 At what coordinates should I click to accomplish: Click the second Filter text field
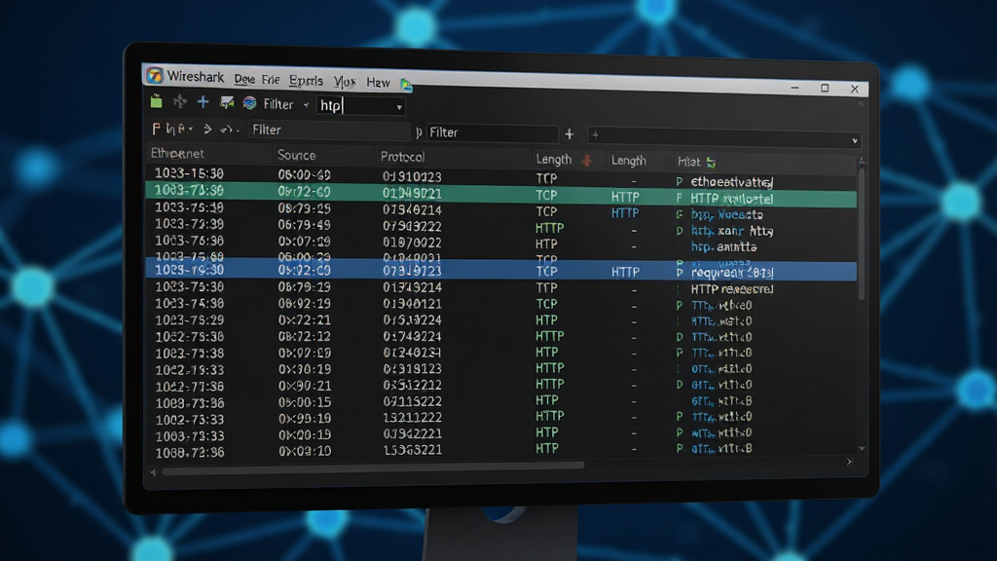492,132
